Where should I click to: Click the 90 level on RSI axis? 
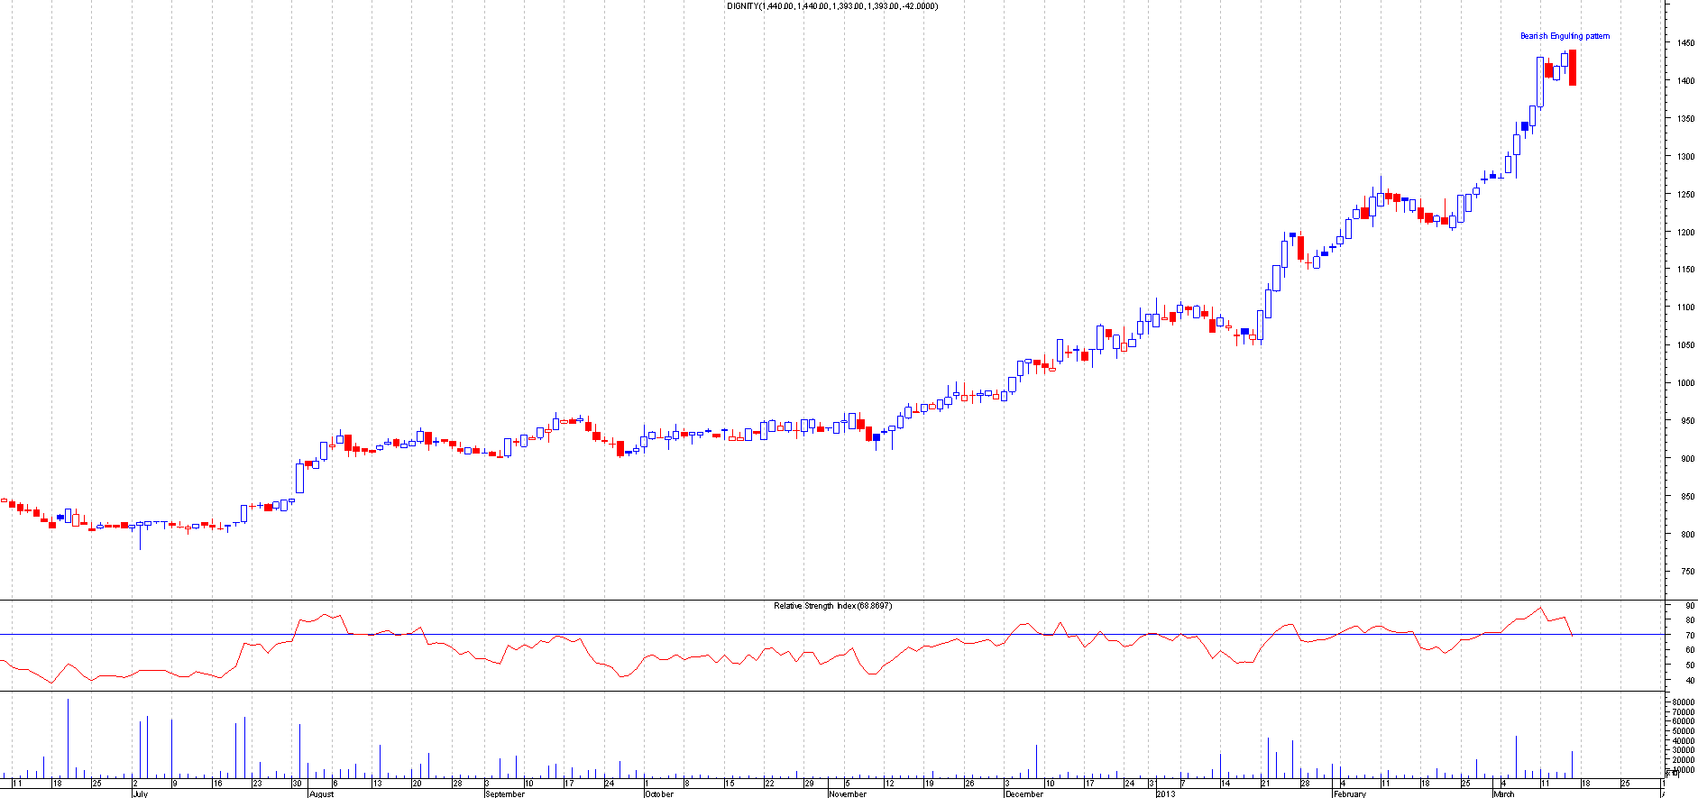point(1688,606)
